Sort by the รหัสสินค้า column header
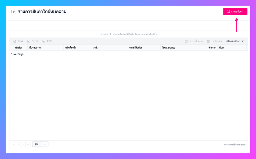 78,48
